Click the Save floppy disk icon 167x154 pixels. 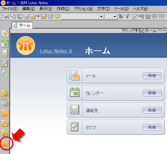(x=43, y=16)
